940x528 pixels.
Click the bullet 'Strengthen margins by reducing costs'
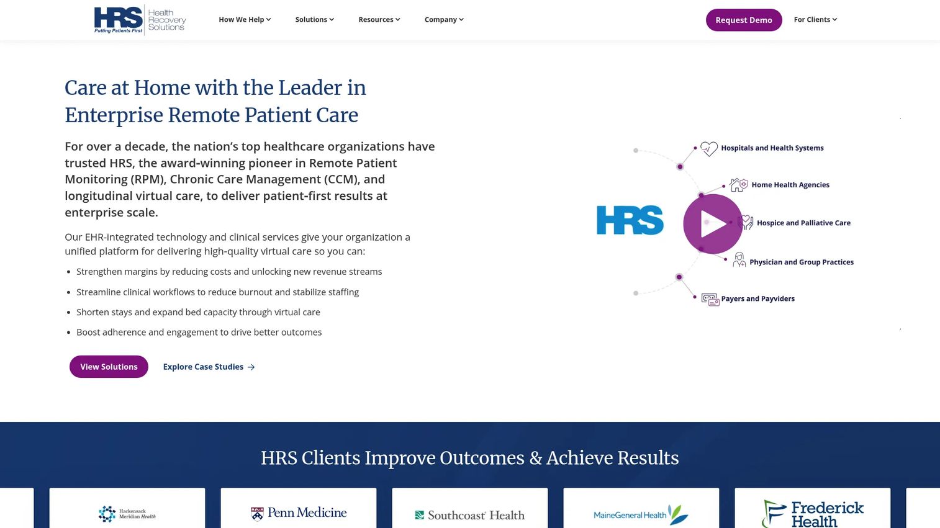click(x=229, y=272)
